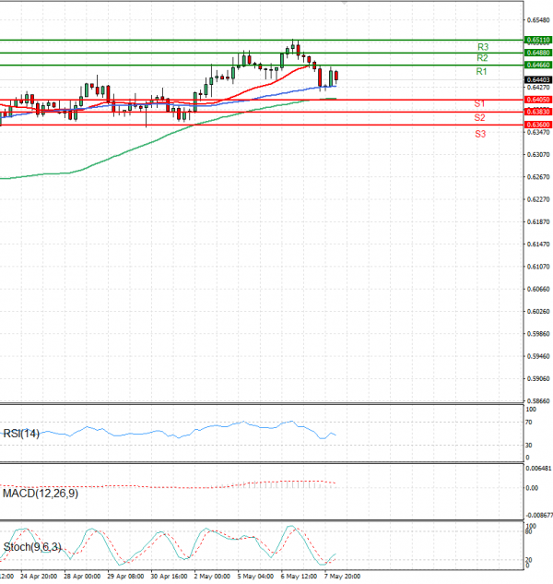Click the R3 resistance level label

pos(482,46)
